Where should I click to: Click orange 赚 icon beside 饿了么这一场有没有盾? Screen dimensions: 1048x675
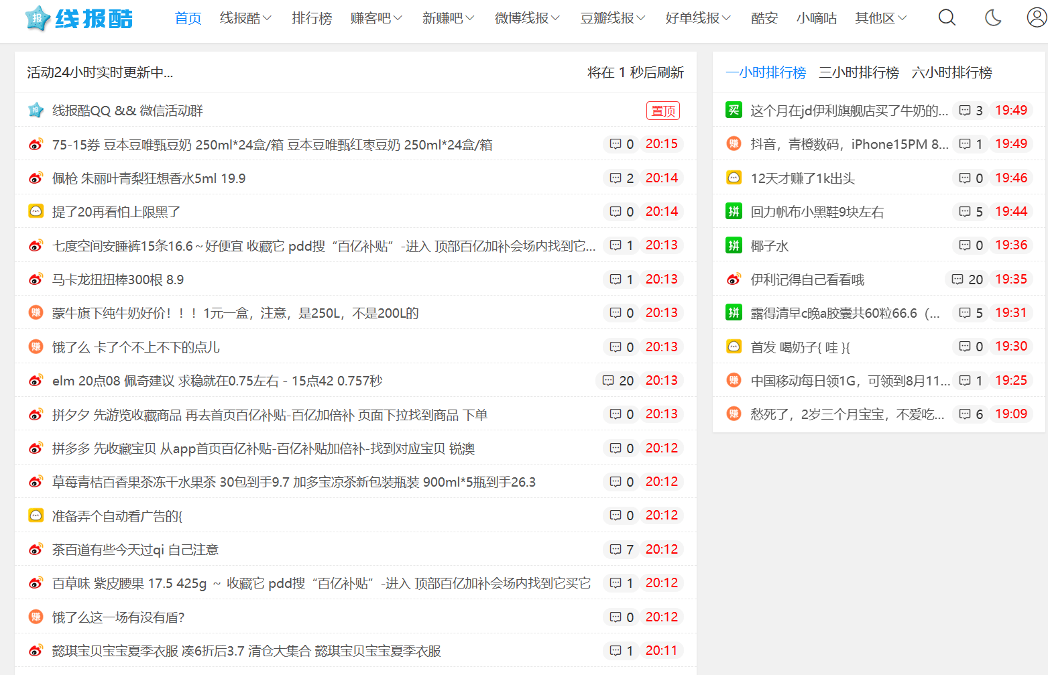tap(36, 617)
